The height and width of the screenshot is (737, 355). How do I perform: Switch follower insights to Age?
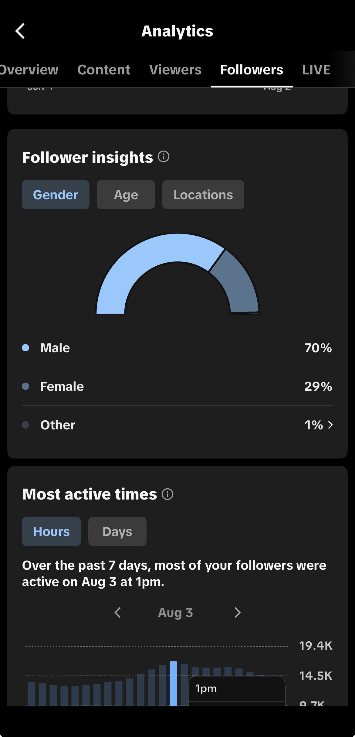pyautogui.click(x=126, y=195)
